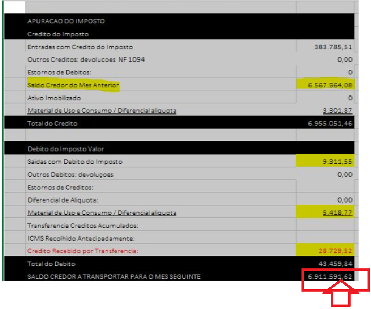Select the total credit value 6.955.051,46

click(x=330, y=124)
